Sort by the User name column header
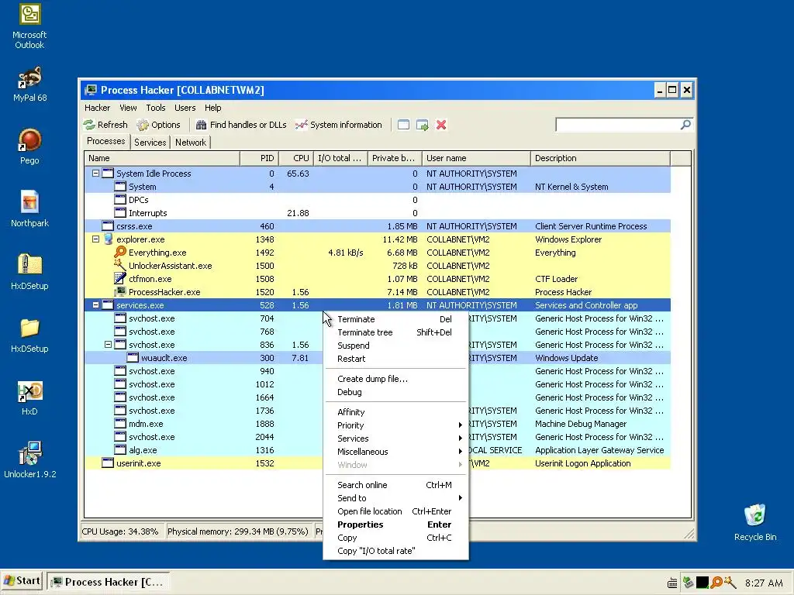The width and height of the screenshot is (794, 595). coord(476,158)
